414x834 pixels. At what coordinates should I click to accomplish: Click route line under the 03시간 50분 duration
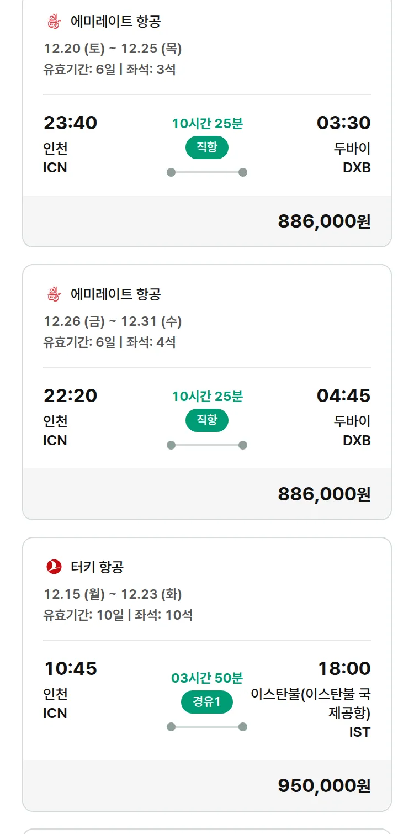(x=207, y=727)
